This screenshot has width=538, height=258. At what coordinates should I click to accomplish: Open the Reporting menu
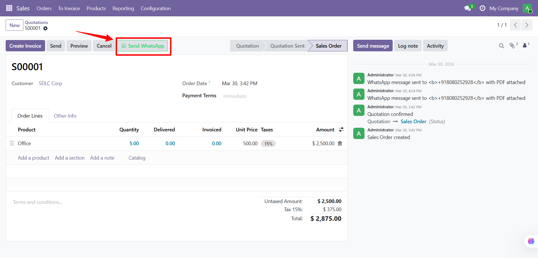pos(123,8)
